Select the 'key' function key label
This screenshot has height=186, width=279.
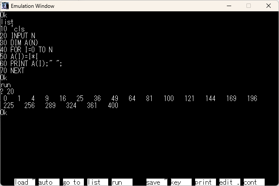(180, 182)
